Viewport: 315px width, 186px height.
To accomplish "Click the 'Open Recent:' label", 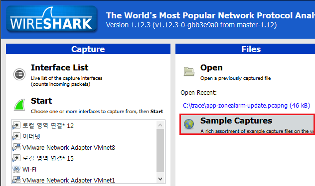I will pos(198,93).
